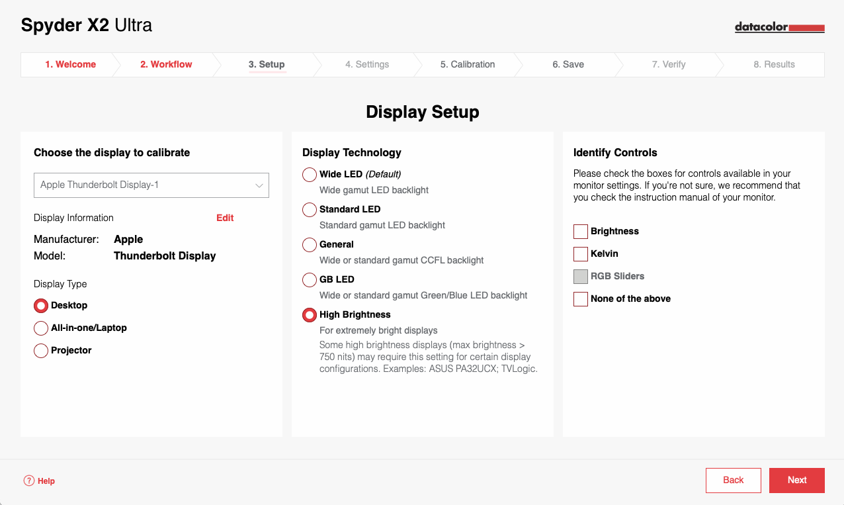Check the RGB Sliders box
The height and width of the screenshot is (505, 844).
[581, 277]
